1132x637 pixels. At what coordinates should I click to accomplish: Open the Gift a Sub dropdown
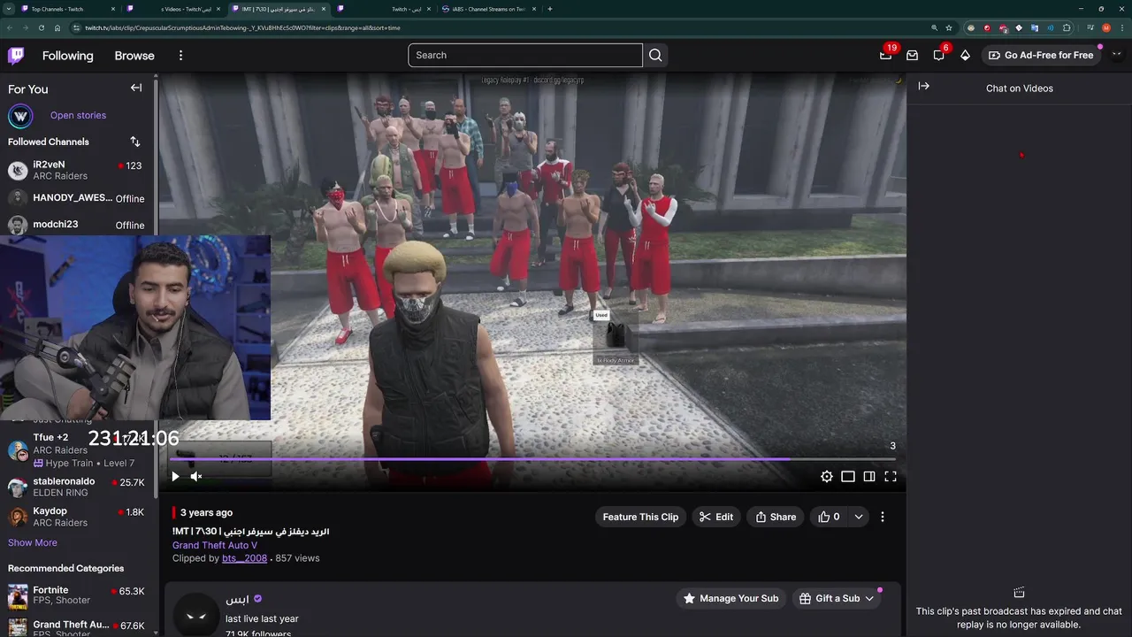click(x=837, y=598)
